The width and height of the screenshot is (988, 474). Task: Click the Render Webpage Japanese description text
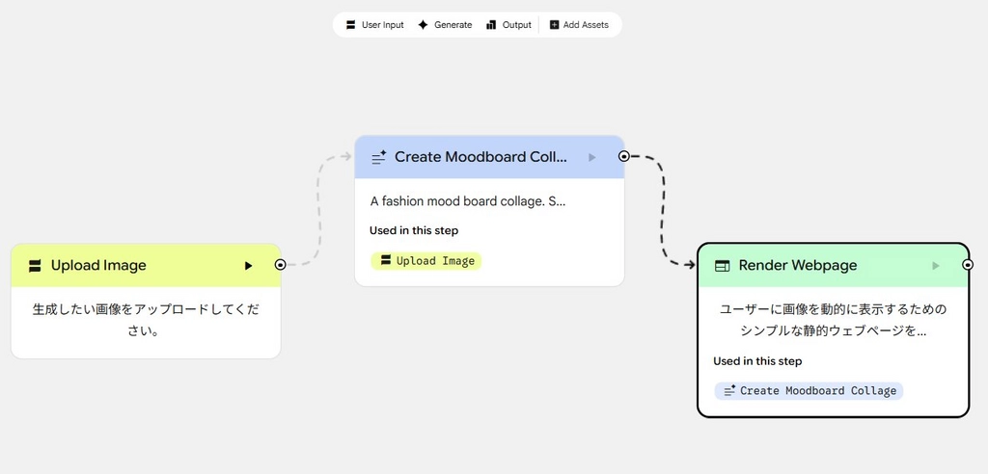(x=833, y=320)
